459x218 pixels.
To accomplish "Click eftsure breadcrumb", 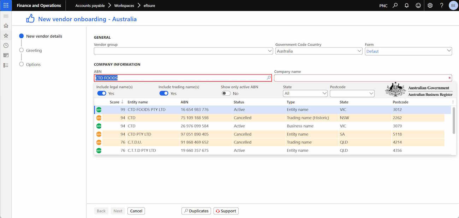I will click(x=149, y=6).
